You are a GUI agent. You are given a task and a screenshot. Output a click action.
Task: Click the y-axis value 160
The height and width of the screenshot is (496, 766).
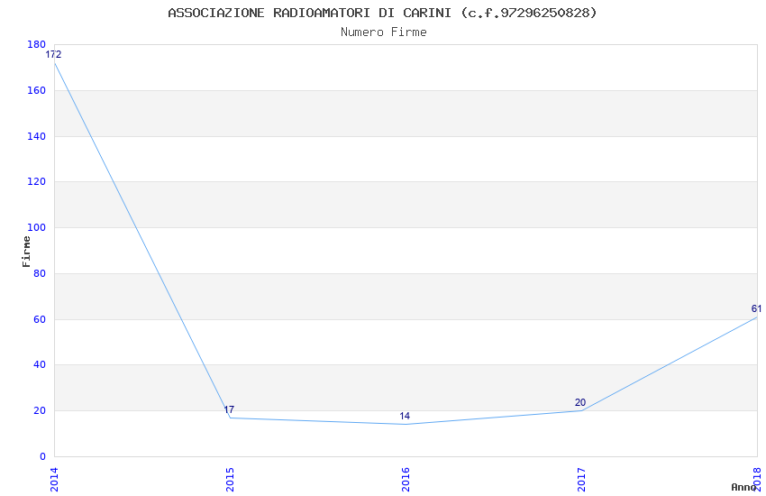click(37, 90)
